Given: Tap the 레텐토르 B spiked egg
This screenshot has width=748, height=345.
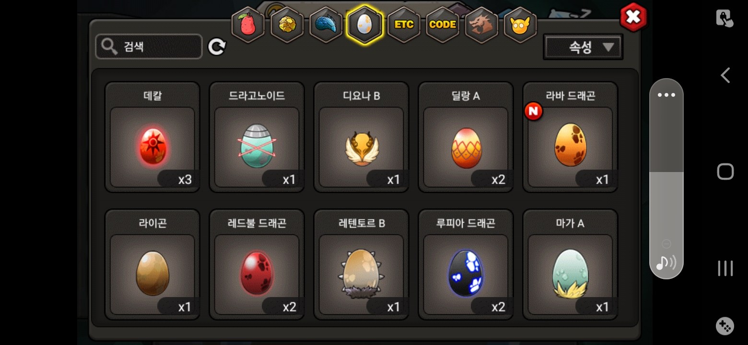Looking at the screenshot, I should 361,264.
